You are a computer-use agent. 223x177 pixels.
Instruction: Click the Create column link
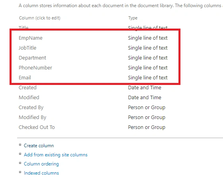tap(39, 146)
